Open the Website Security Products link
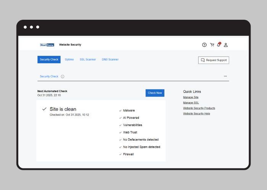 199,108
